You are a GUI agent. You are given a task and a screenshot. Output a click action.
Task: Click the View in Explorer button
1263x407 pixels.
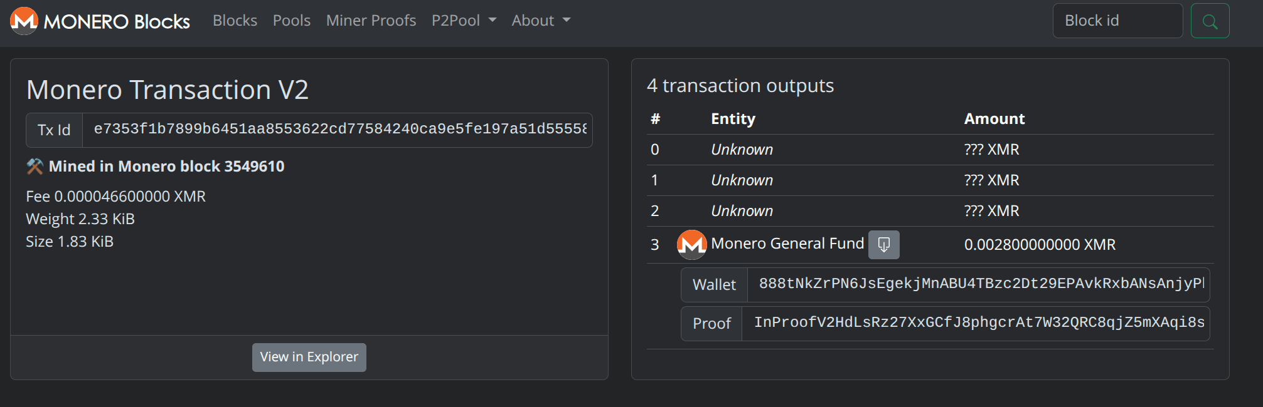click(309, 357)
